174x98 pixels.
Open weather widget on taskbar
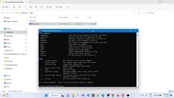tap(6, 95)
